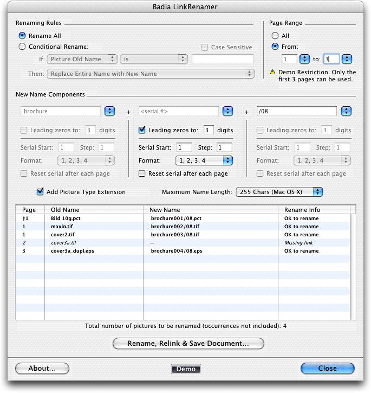Image resolution: width=371 pixels, height=393 pixels.
Task: Toggle Leading zeros in the brochure column
Action: pyautogui.click(x=24, y=130)
